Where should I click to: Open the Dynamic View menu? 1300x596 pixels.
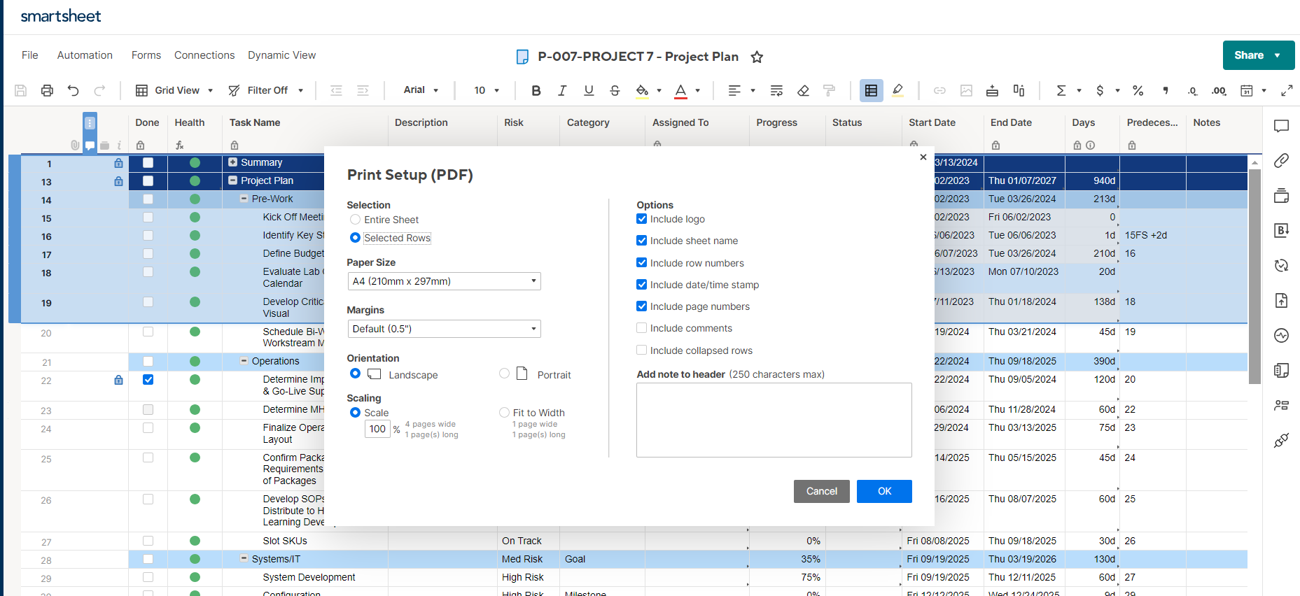pyautogui.click(x=281, y=55)
